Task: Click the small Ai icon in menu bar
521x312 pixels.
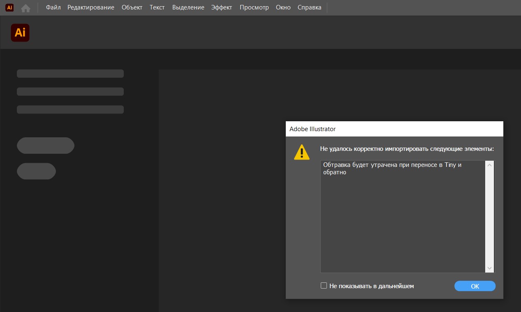Action: [9, 7]
